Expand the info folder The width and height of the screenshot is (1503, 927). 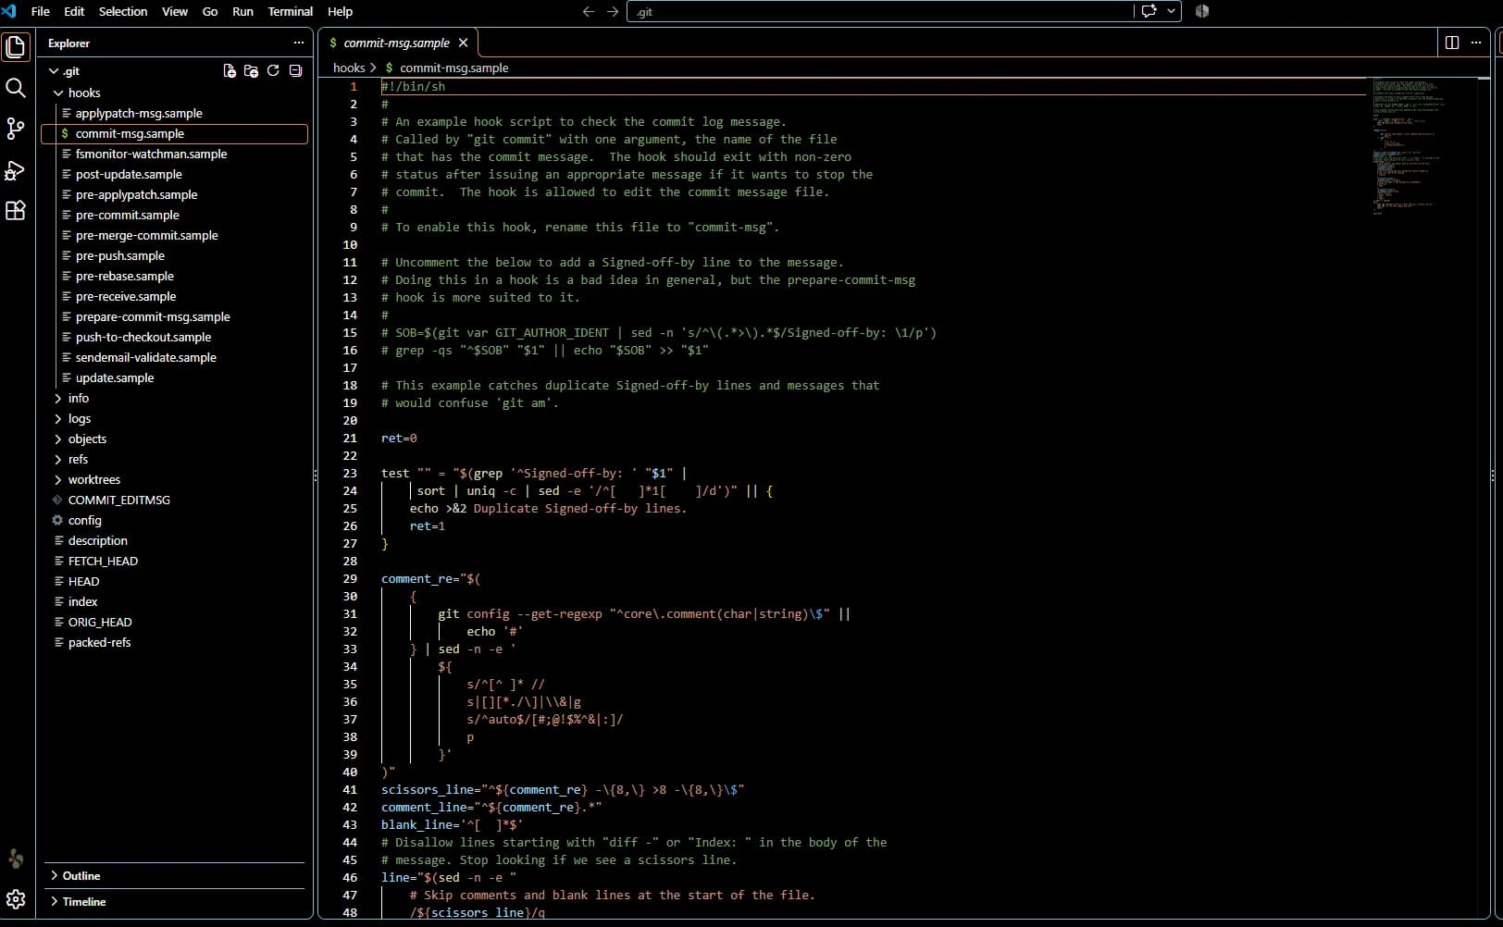[x=58, y=398]
